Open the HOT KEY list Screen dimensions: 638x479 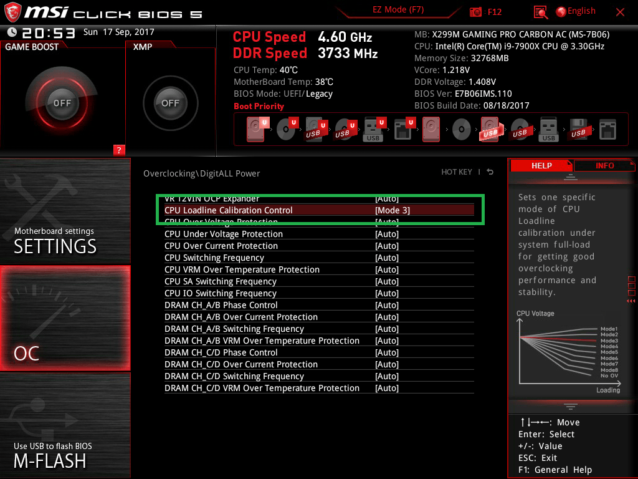457,172
